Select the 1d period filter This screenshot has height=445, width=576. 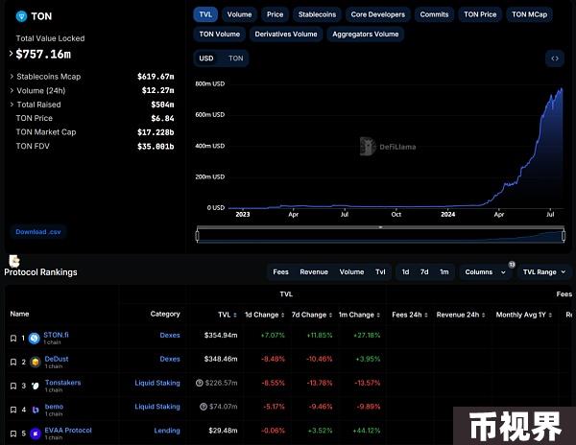[405, 272]
